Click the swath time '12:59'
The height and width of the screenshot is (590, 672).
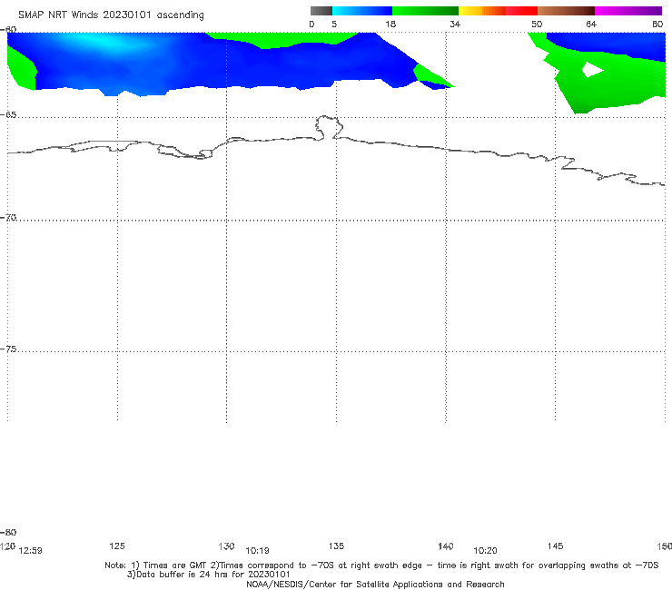coord(31,551)
